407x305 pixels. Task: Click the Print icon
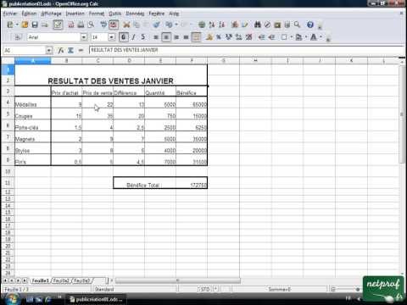81,25
